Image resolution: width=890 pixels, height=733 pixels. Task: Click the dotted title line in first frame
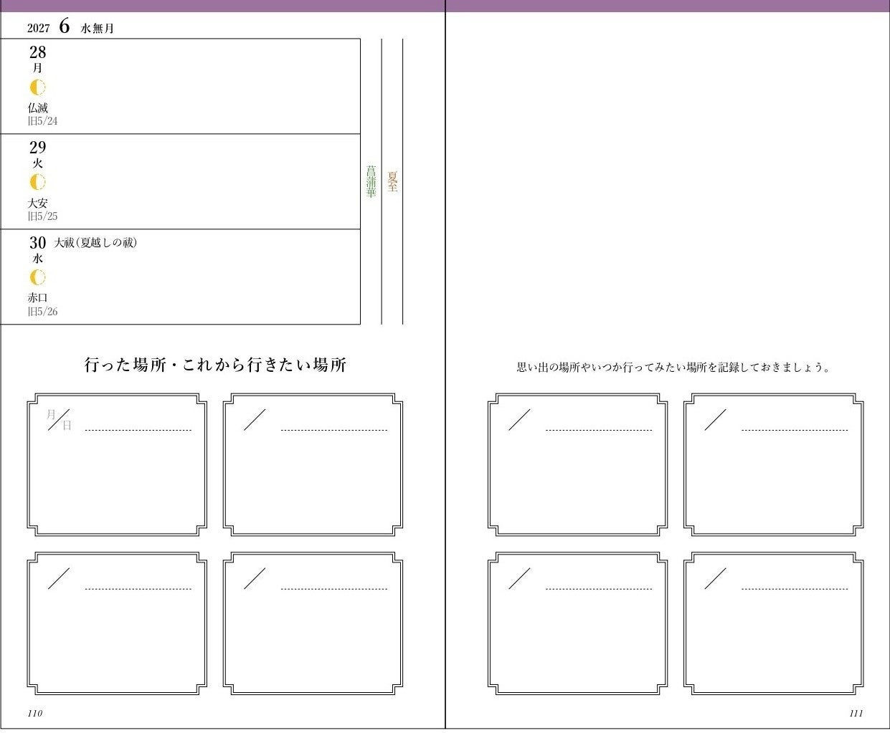click(x=138, y=431)
